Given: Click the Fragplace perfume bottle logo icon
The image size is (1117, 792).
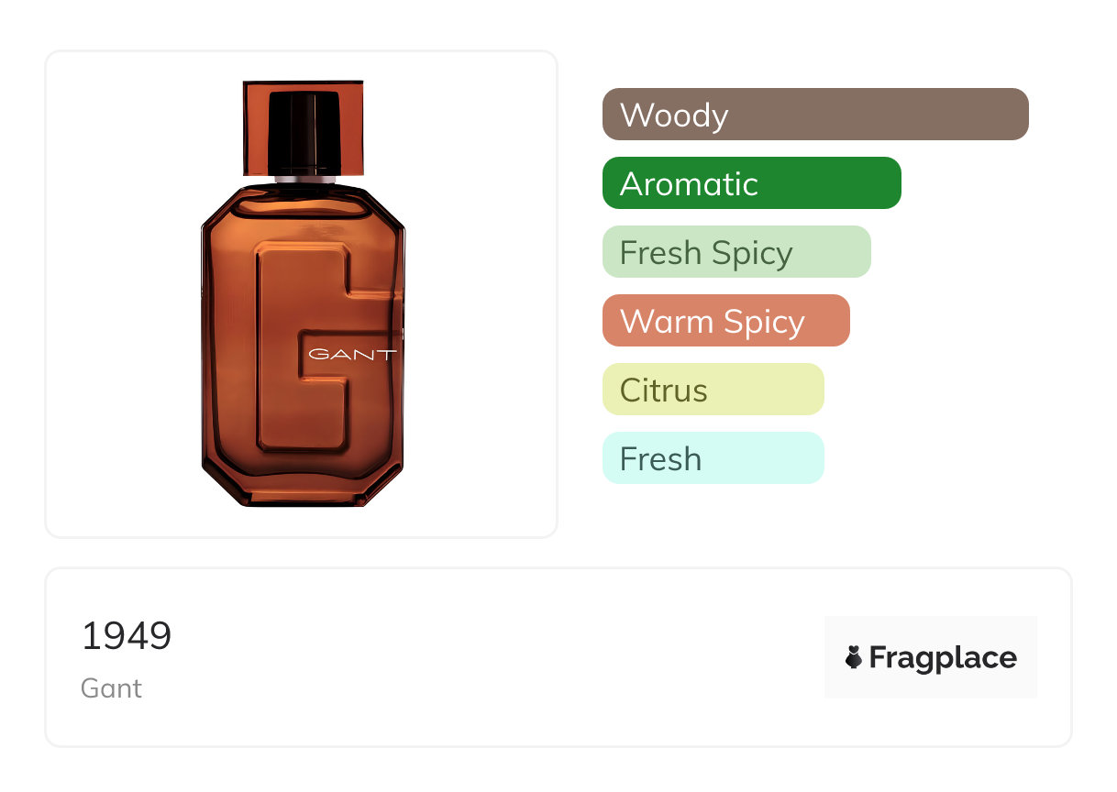Looking at the screenshot, I should pyautogui.click(x=854, y=657).
